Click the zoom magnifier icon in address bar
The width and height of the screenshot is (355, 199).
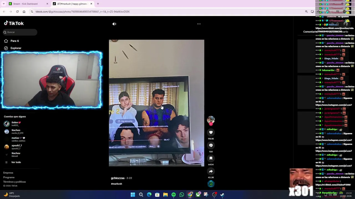(x=306, y=12)
